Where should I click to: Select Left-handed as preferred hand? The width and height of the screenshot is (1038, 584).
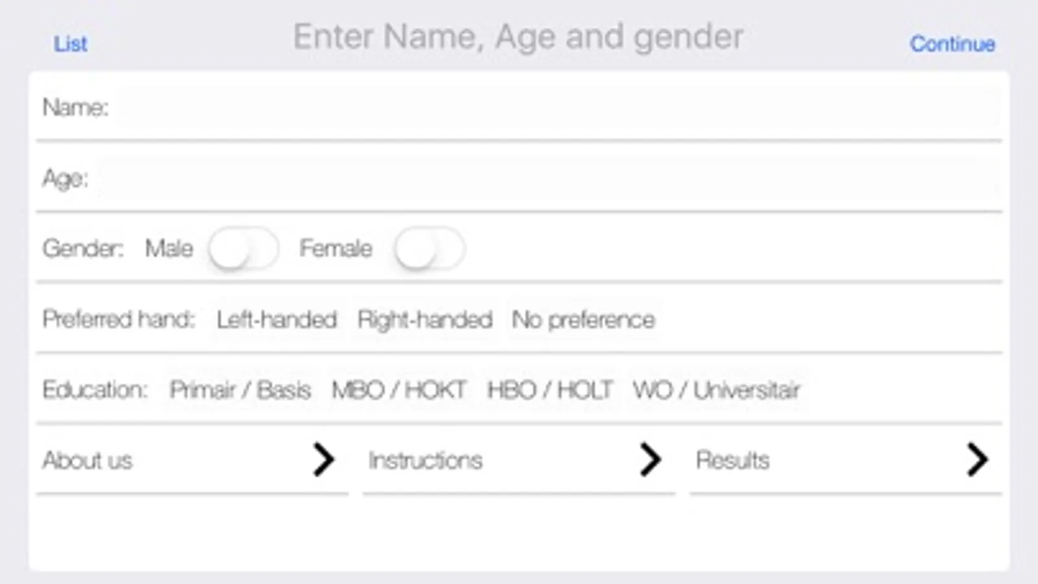(x=277, y=319)
